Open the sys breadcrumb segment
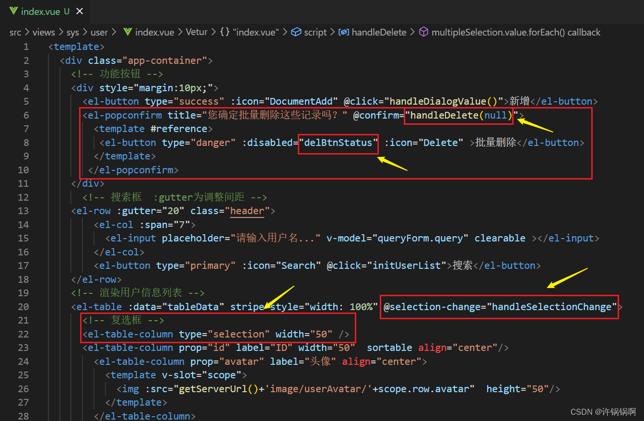This screenshot has height=421, width=644. pos(73,32)
